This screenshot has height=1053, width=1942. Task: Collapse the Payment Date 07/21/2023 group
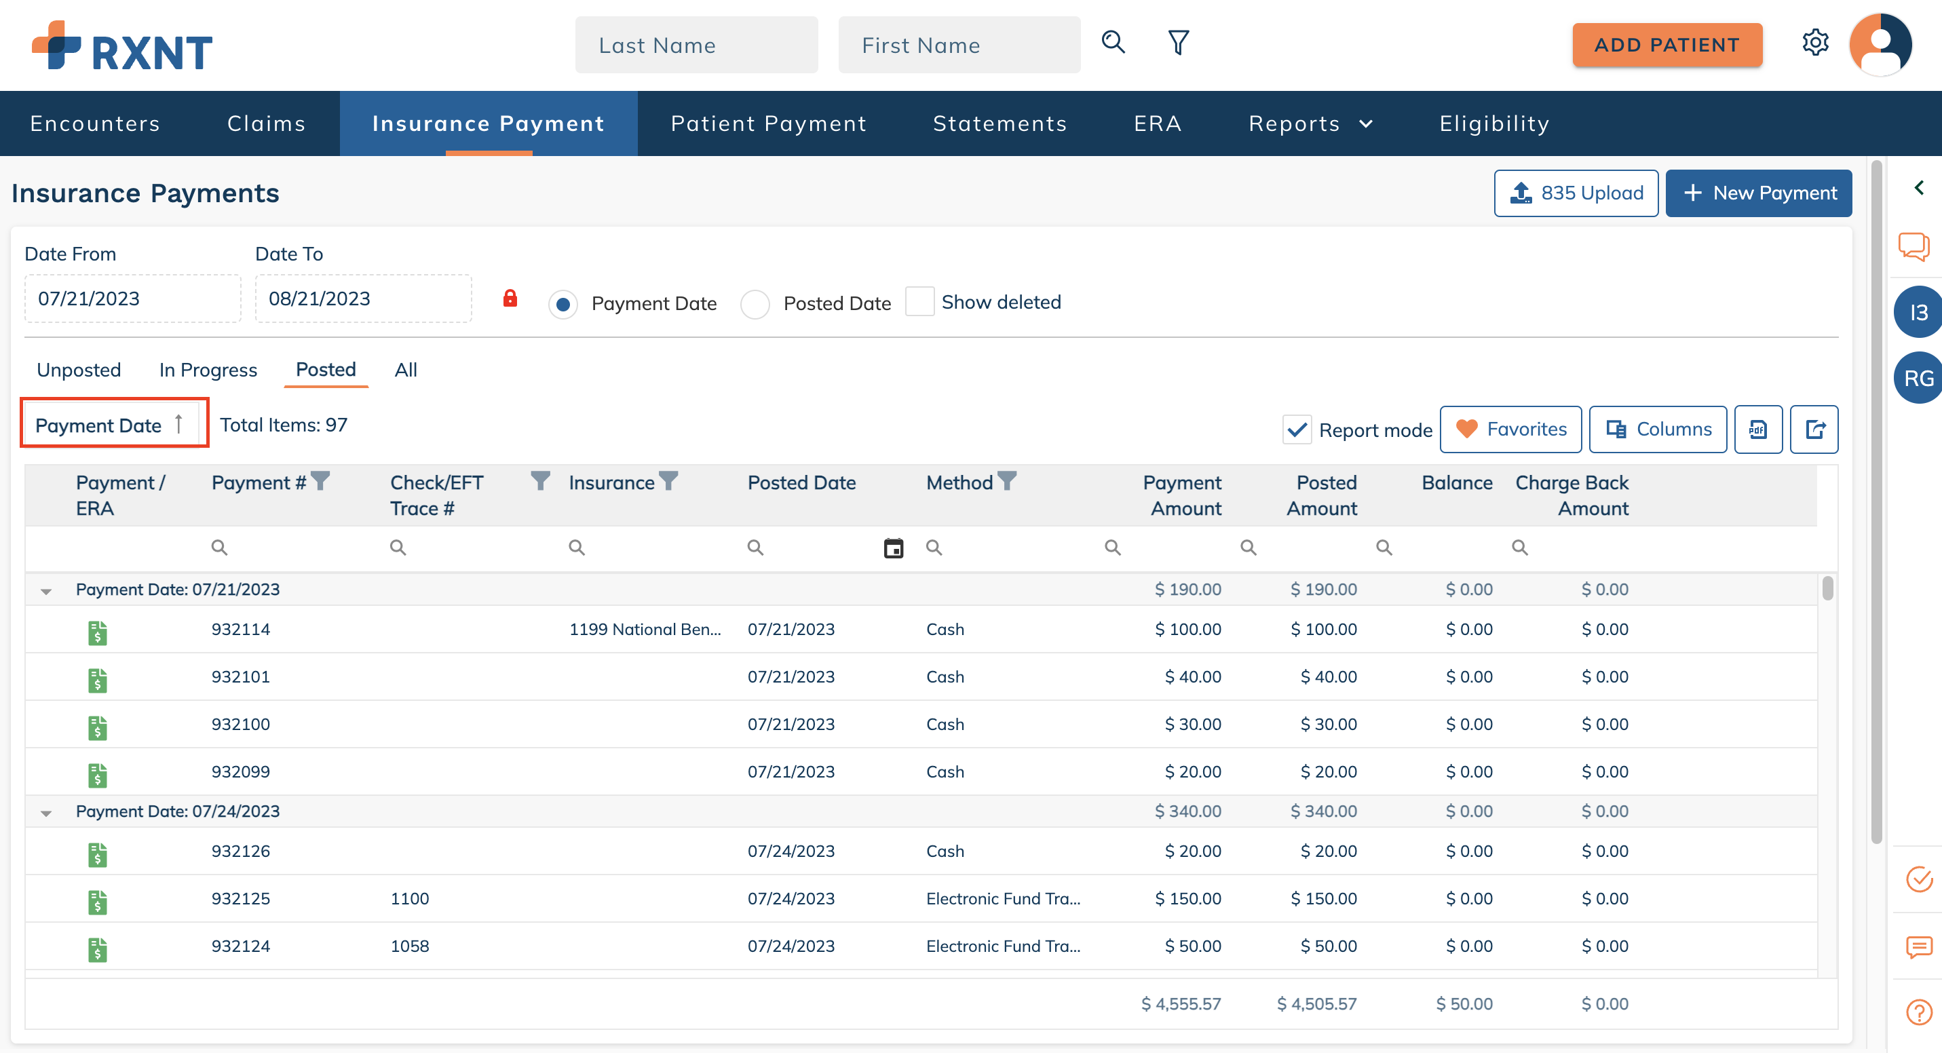tap(46, 591)
